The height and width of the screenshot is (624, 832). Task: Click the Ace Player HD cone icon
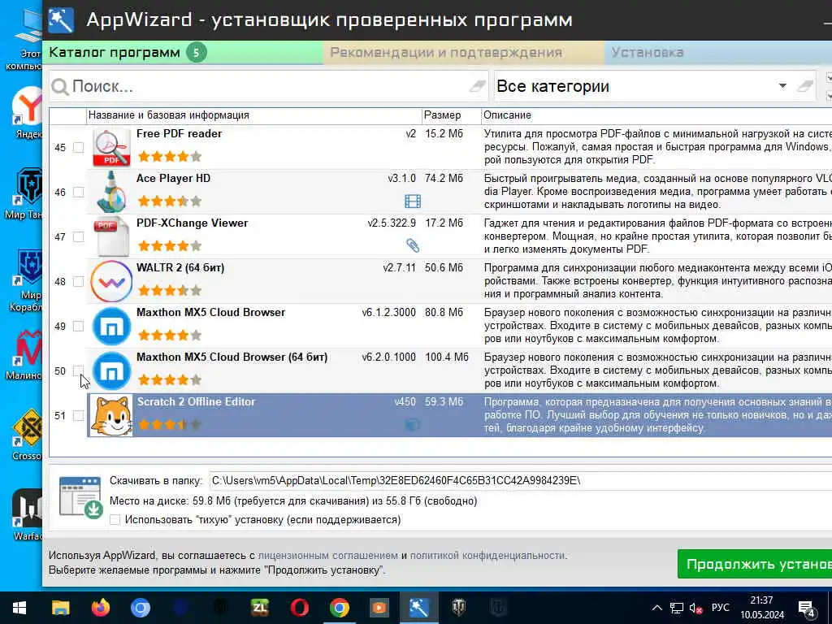[111, 192]
